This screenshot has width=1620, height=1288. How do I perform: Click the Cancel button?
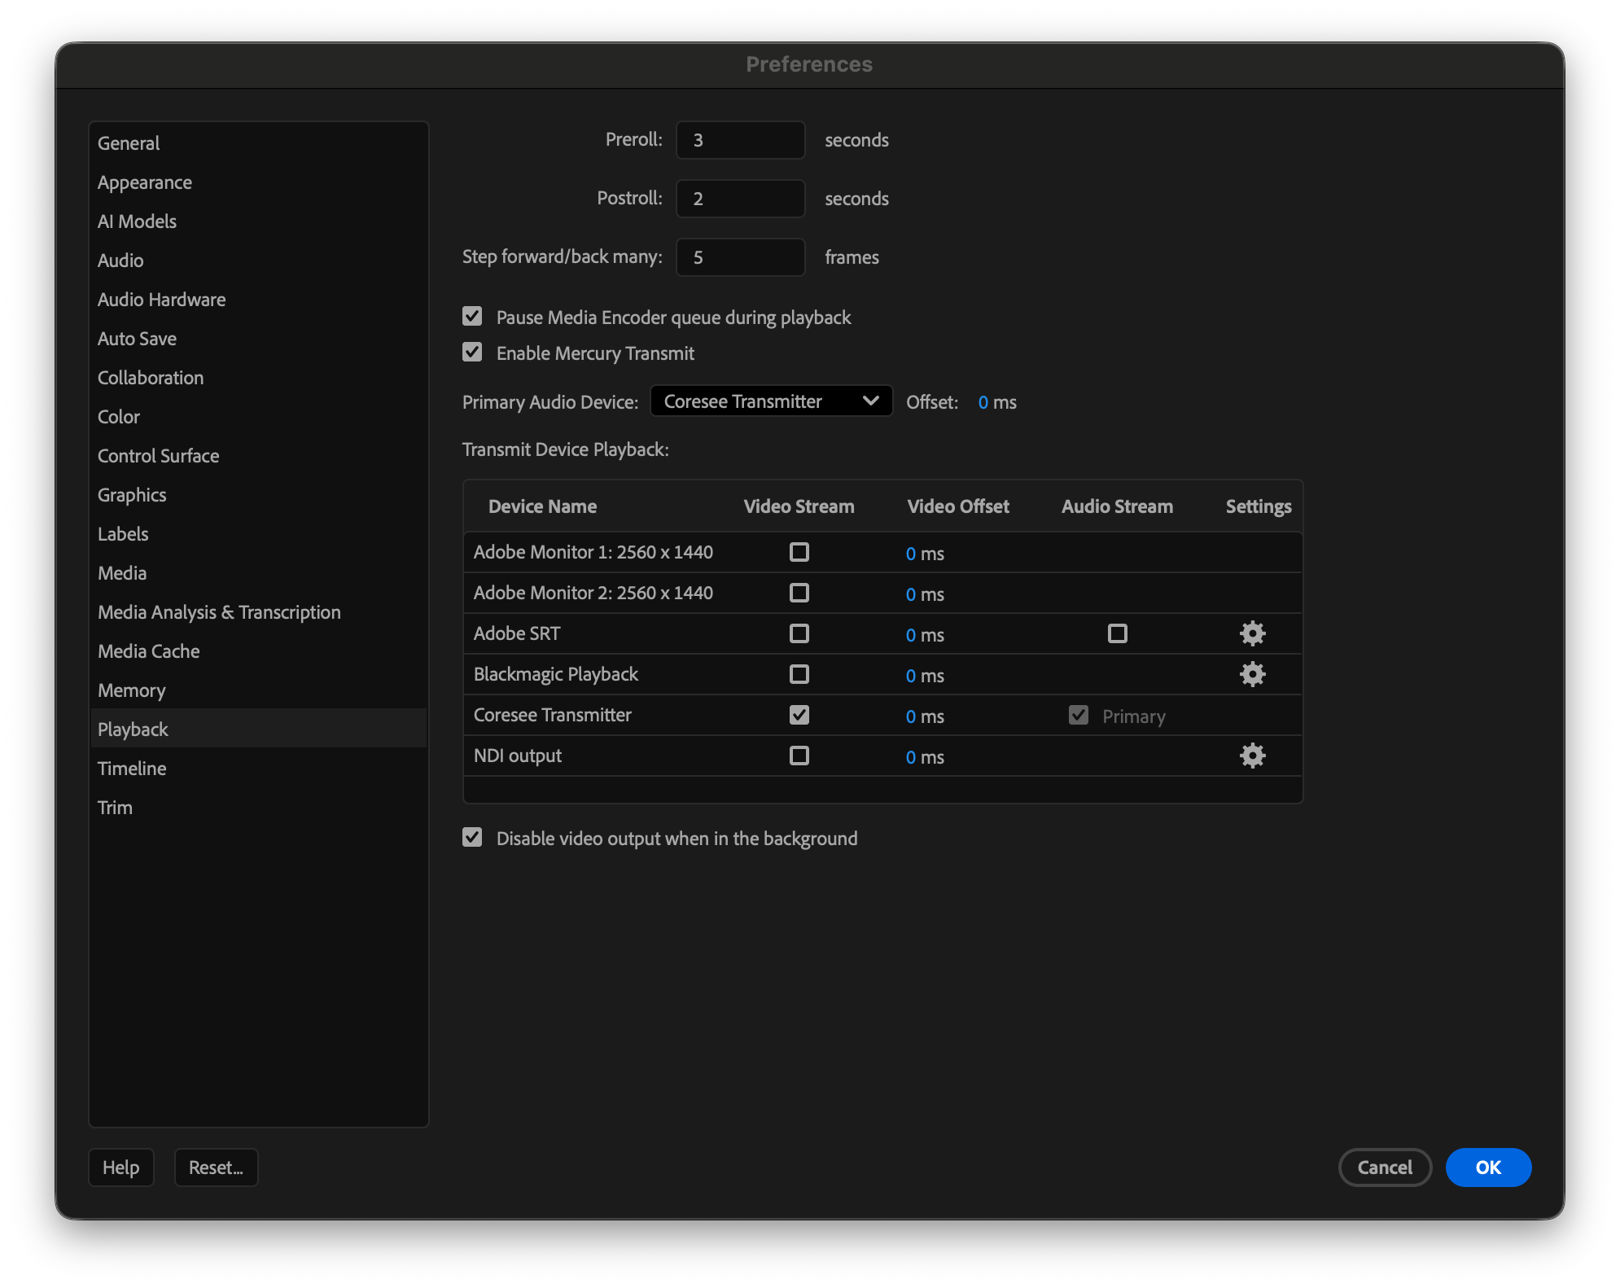coord(1384,1168)
